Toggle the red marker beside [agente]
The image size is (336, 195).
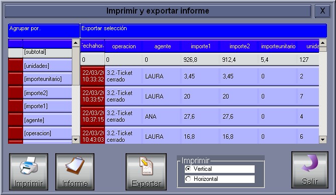point(16,120)
